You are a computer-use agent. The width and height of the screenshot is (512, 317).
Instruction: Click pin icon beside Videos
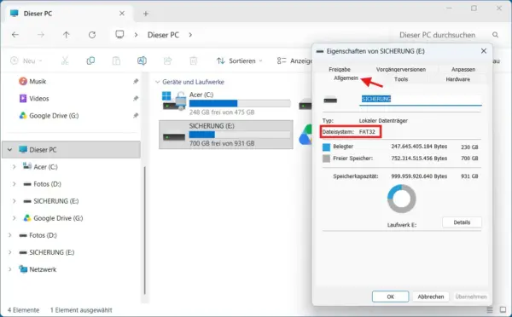click(136, 99)
